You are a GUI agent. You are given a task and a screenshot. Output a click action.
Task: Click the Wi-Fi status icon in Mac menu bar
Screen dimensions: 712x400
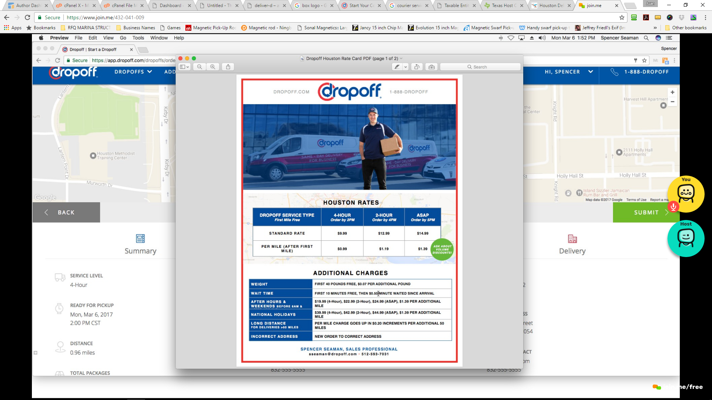[511, 38]
